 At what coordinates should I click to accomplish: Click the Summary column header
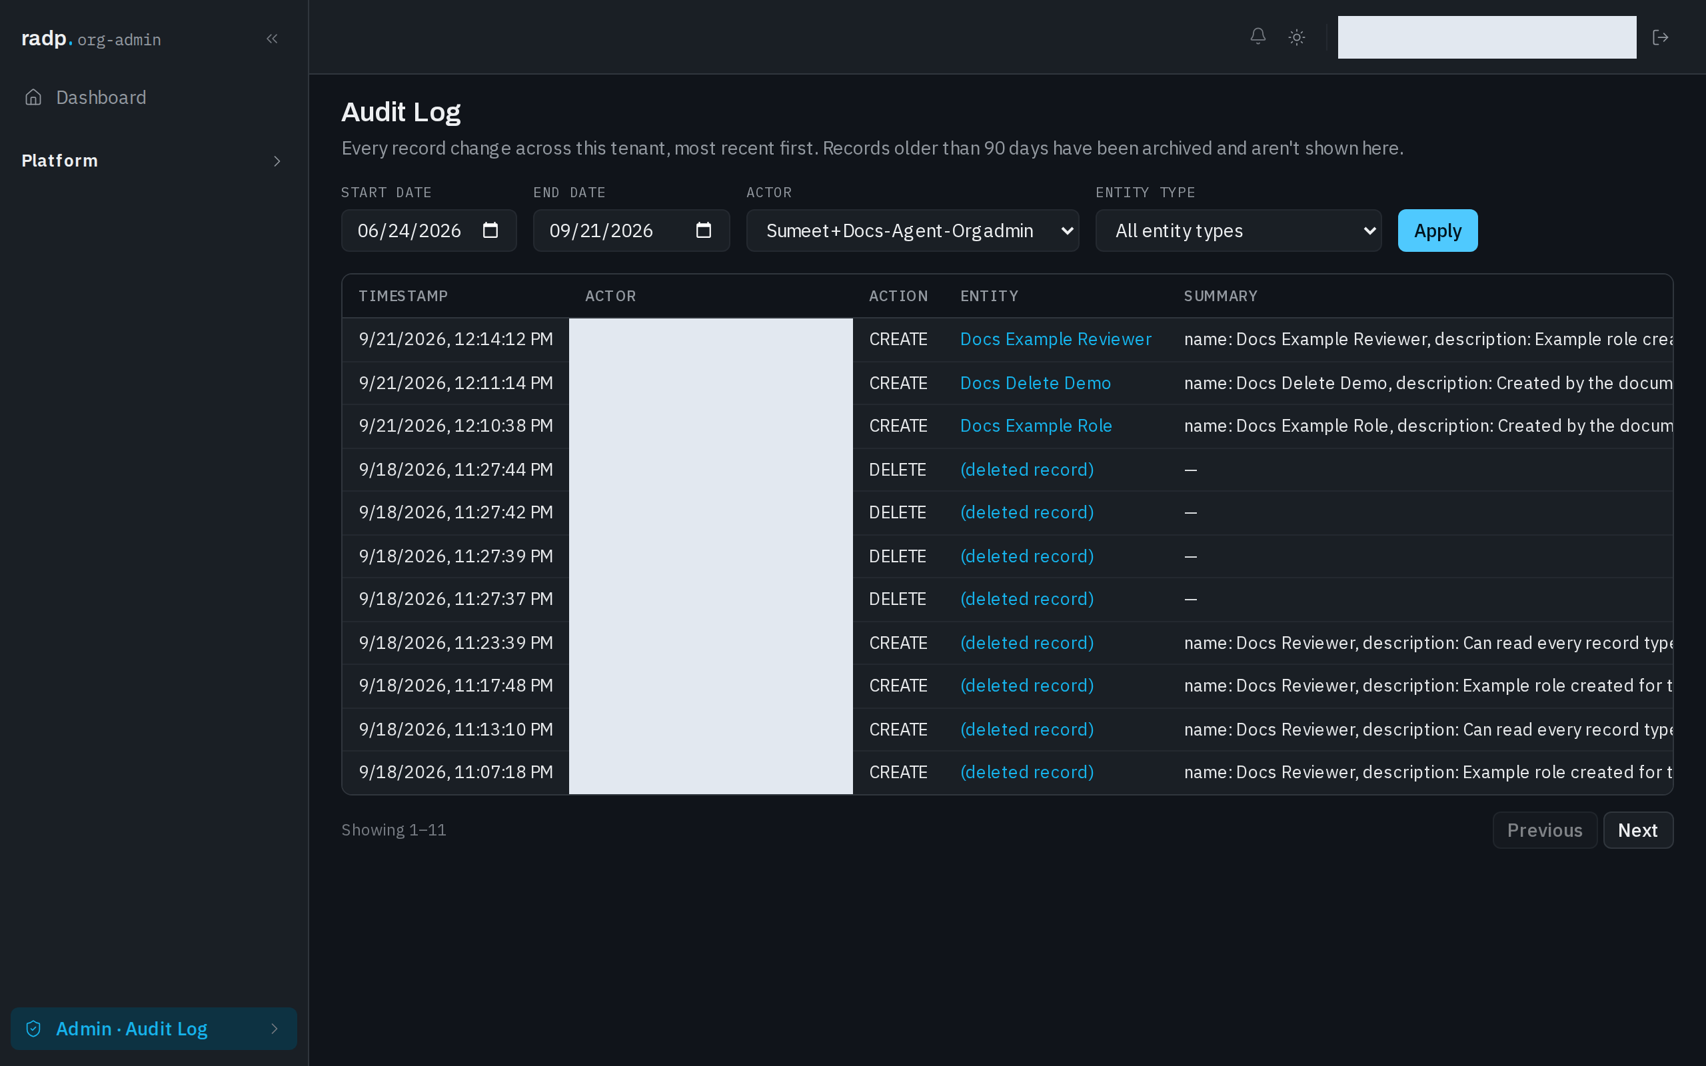click(1220, 296)
